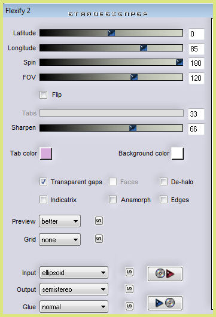Click the disc-then-red-arrow preset button
The width and height of the screenshot is (216, 317).
coord(165,274)
